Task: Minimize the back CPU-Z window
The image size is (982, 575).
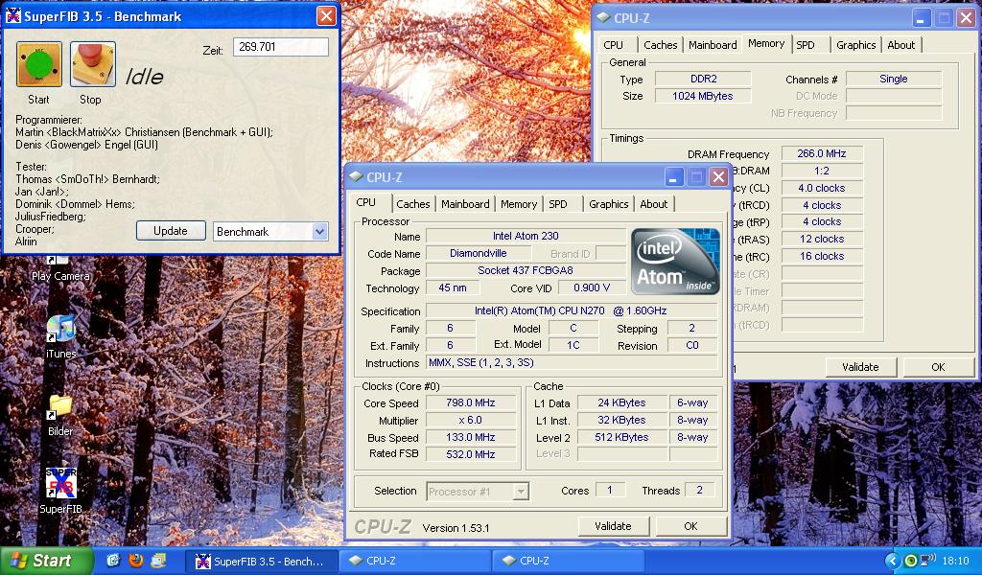Action: (x=920, y=18)
